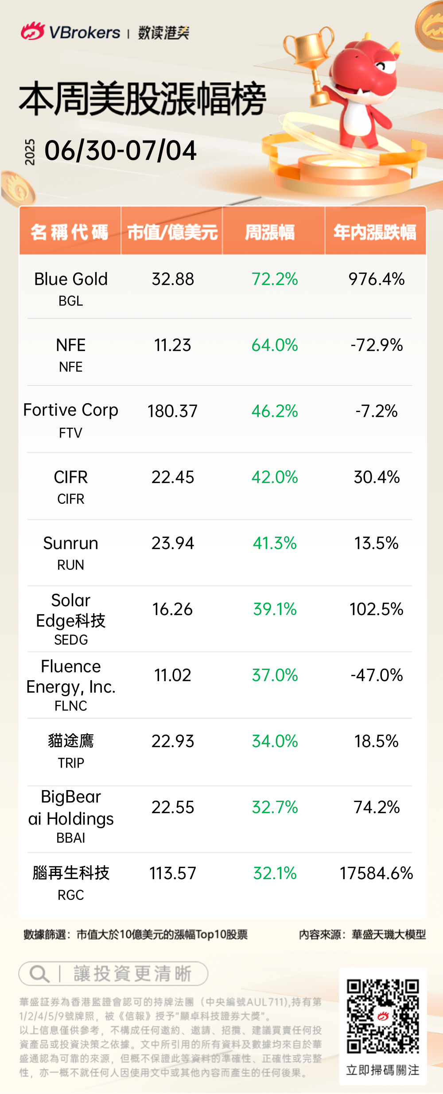Open the Fortive Corp FTV stock
The height and width of the screenshot is (1094, 443).
coord(71,419)
